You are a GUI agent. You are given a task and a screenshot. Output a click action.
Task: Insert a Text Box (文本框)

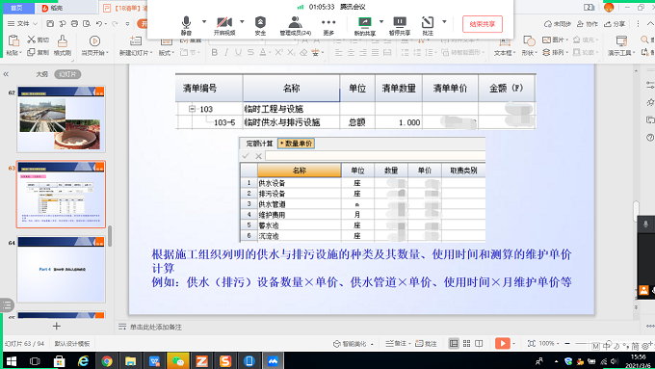(505, 45)
